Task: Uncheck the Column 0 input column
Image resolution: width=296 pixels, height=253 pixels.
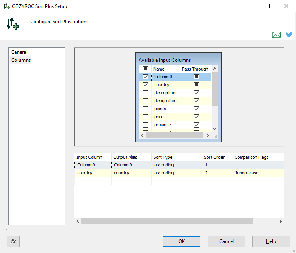Action: [145, 77]
